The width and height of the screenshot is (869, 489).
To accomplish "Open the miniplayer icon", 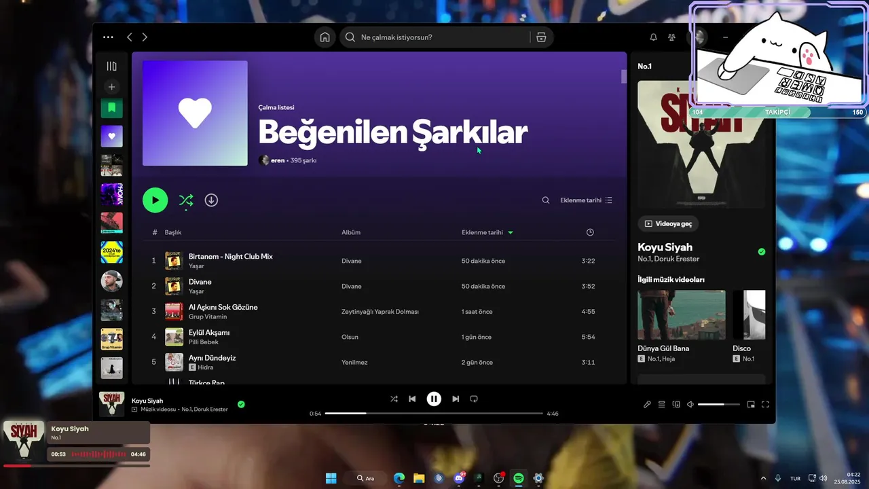I will [x=751, y=405].
